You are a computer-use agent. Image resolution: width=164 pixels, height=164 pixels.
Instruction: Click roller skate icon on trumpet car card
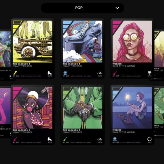pos(50,73)
